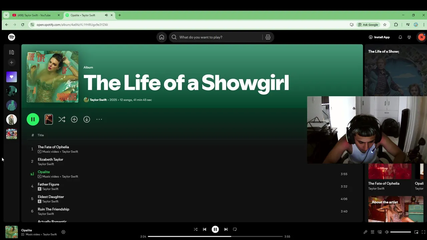Click address bar URL open.spotify.com

72,25
